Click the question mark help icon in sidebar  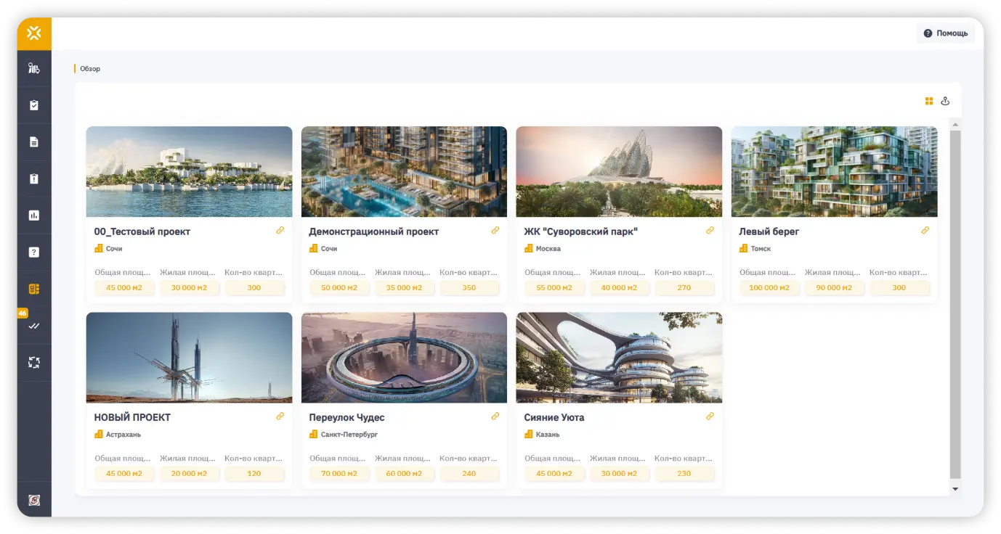(x=33, y=251)
